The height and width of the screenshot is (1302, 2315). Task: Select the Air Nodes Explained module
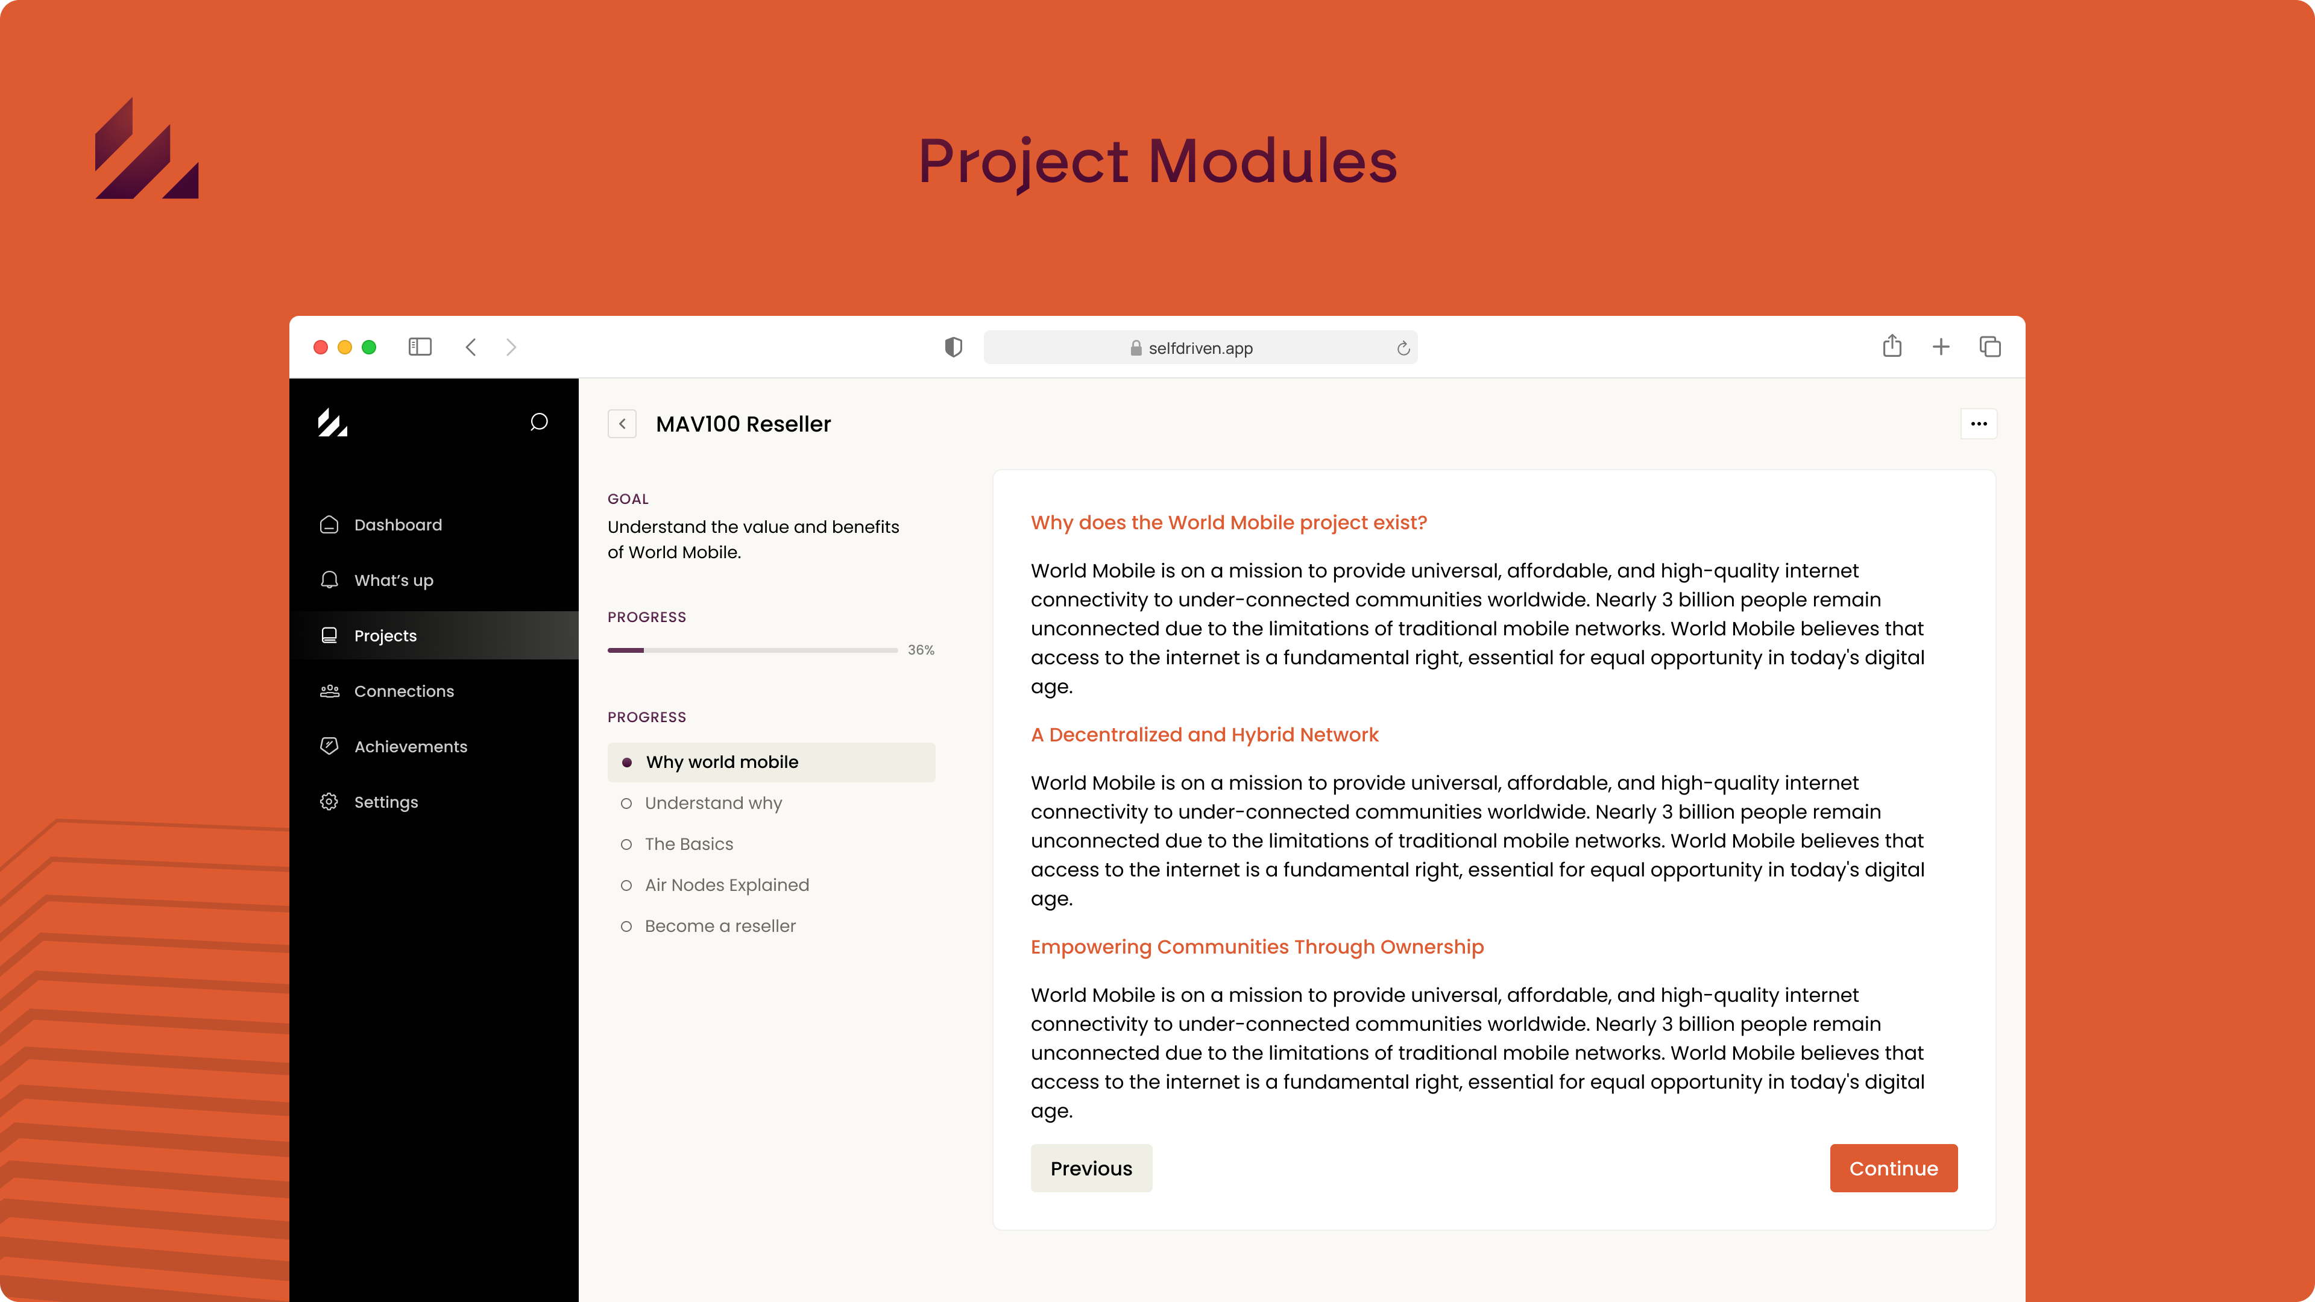coord(771,885)
